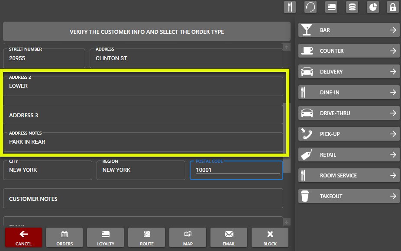Show the customer Map

188,238
